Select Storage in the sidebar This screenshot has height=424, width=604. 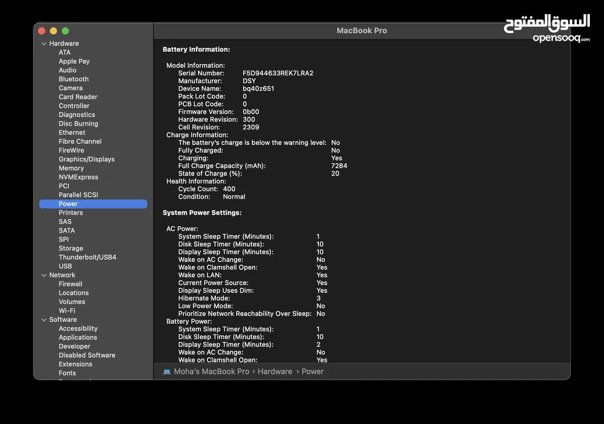point(71,249)
